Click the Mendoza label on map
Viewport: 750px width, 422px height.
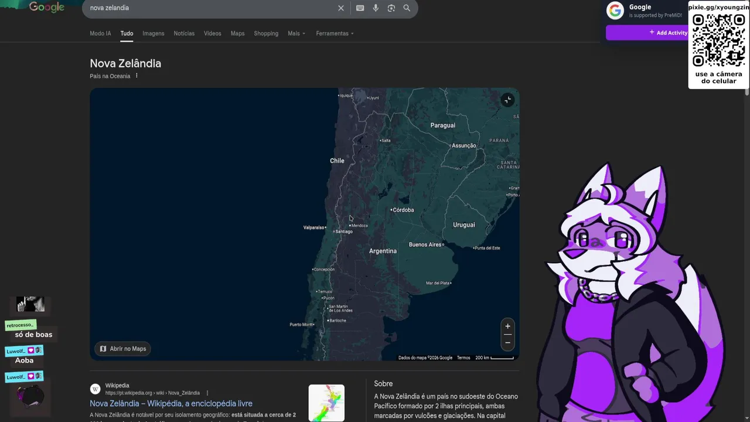click(x=360, y=226)
